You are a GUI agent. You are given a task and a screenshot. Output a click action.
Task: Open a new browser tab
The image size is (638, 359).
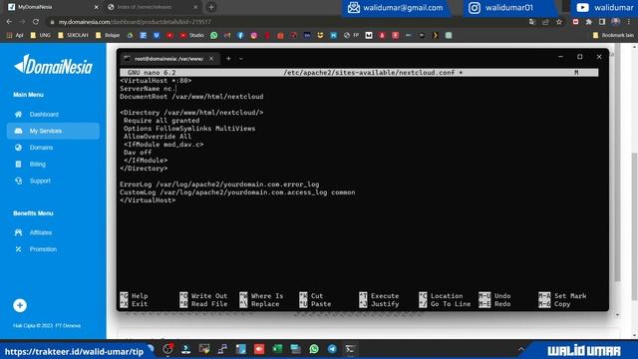pos(211,7)
